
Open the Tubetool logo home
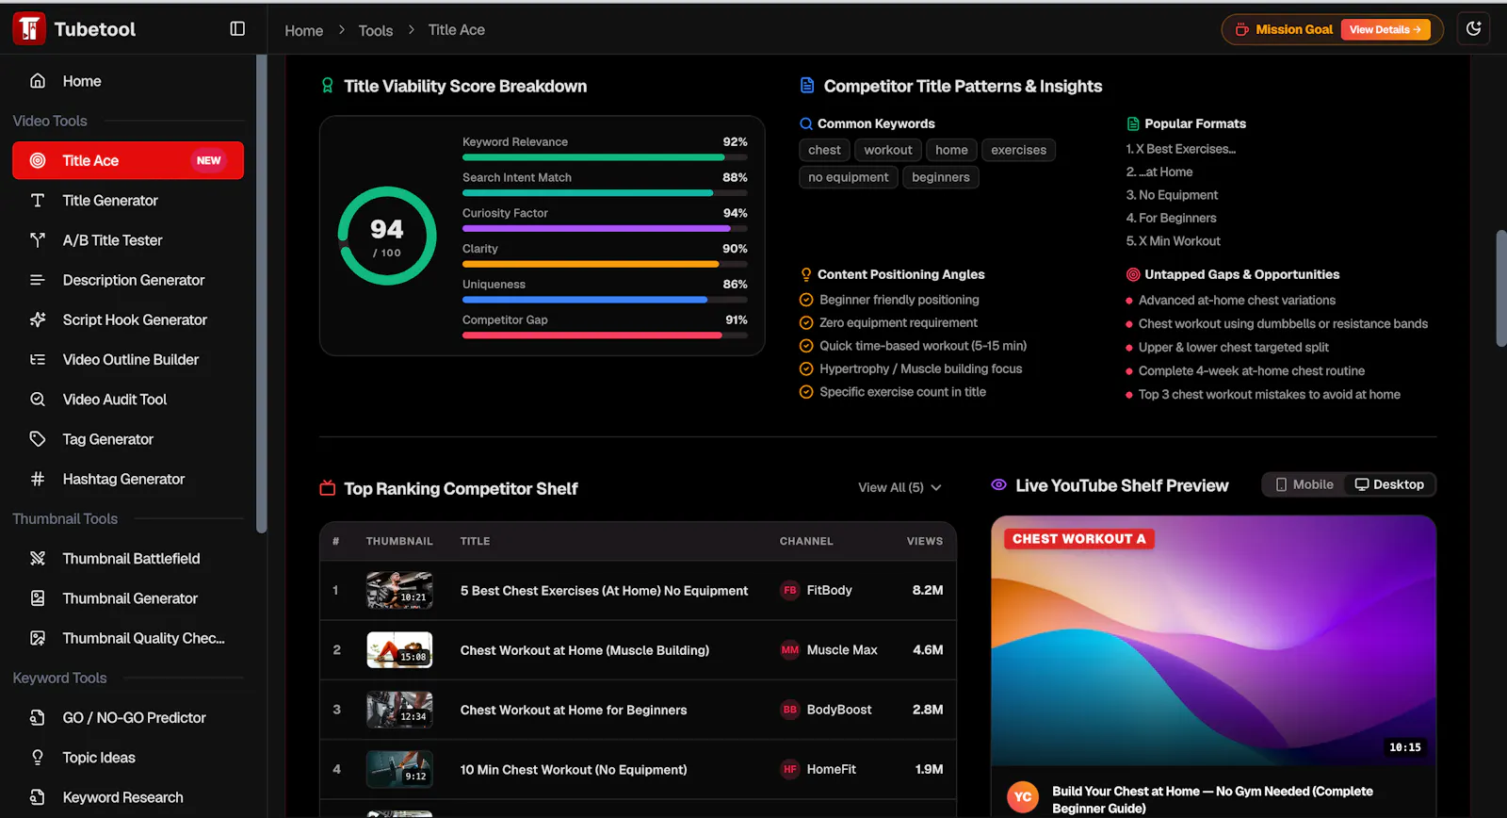tap(75, 29)
